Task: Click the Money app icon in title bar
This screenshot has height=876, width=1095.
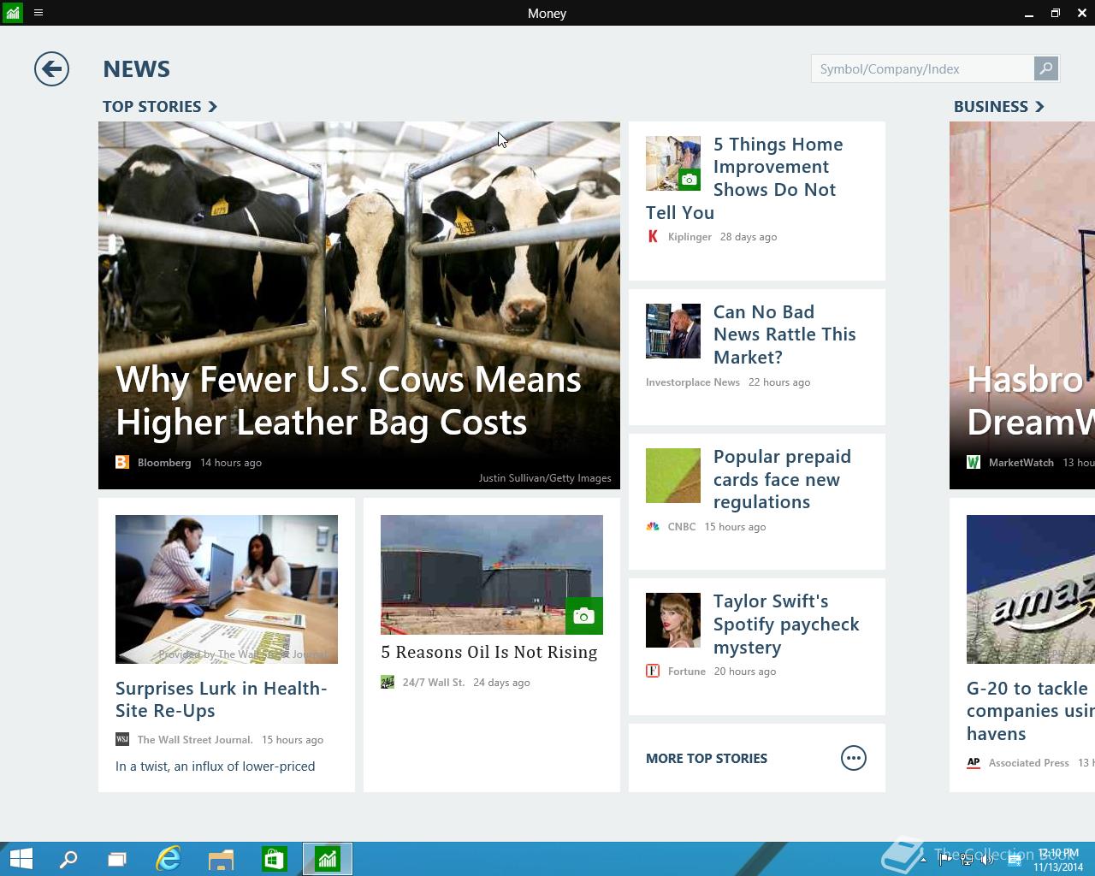Action: pyautogui.click(x=12, y=13)
